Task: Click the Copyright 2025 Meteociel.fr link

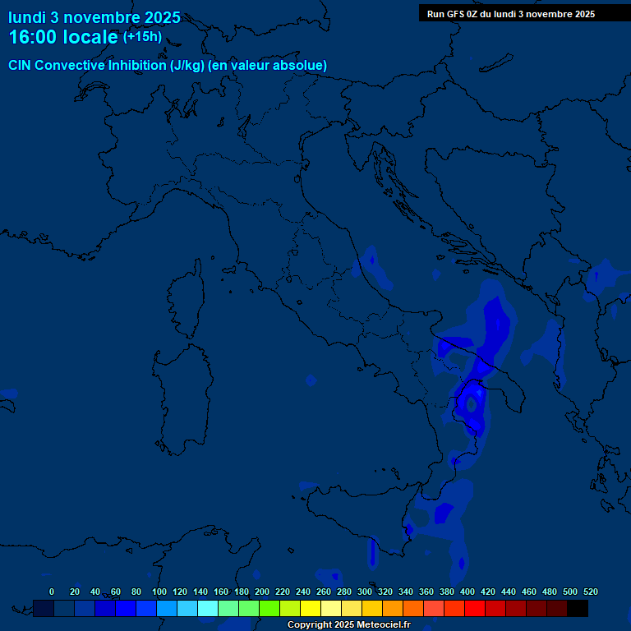Action: (348, 625)
